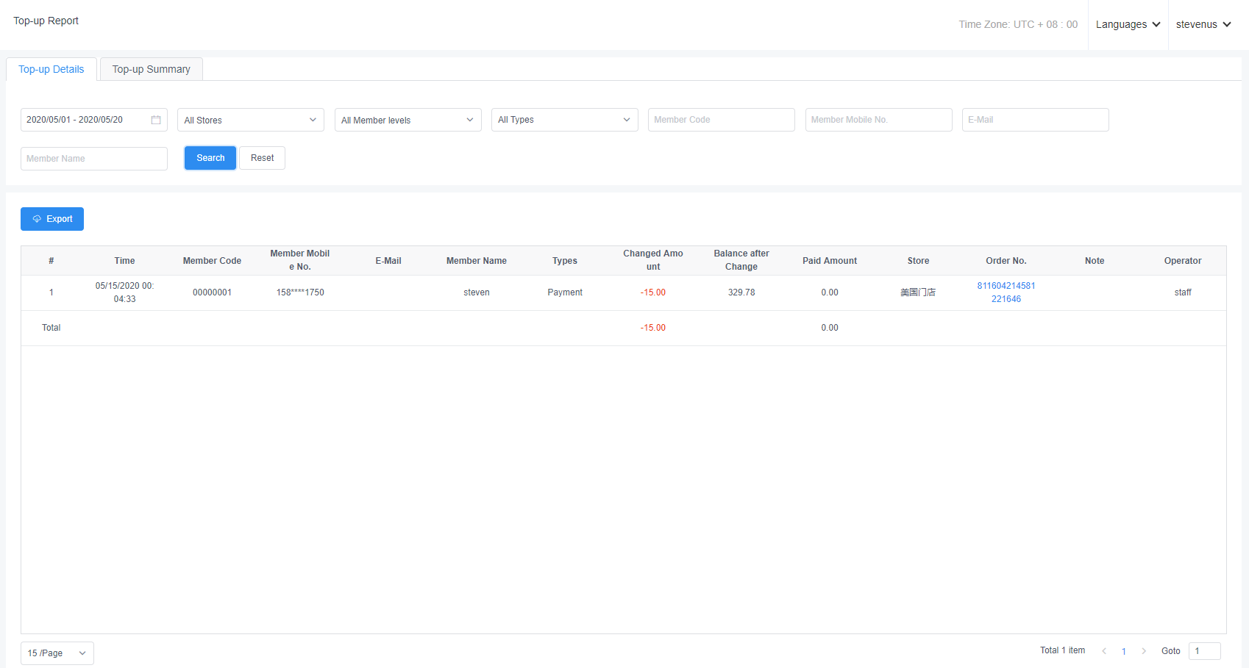Switch to the Top-up Summary tab
This screenshot has width=1249, height=668.
pos(151,69)
